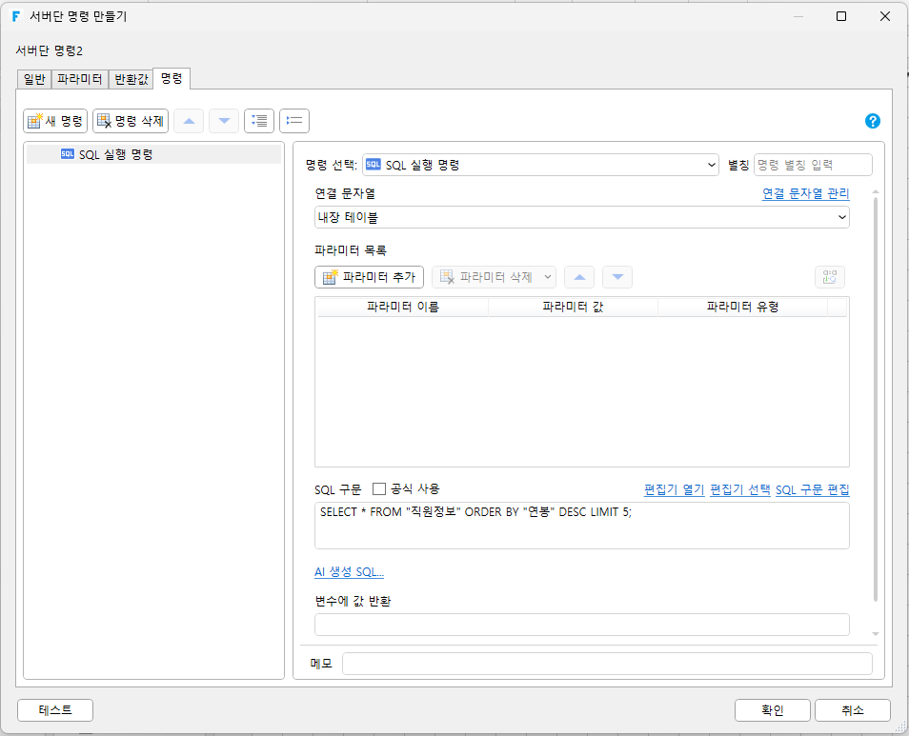Image resolution: width=909 pixels, height=736 pixels.
Task: Click the indent command list icon
Action: [259, 121]
